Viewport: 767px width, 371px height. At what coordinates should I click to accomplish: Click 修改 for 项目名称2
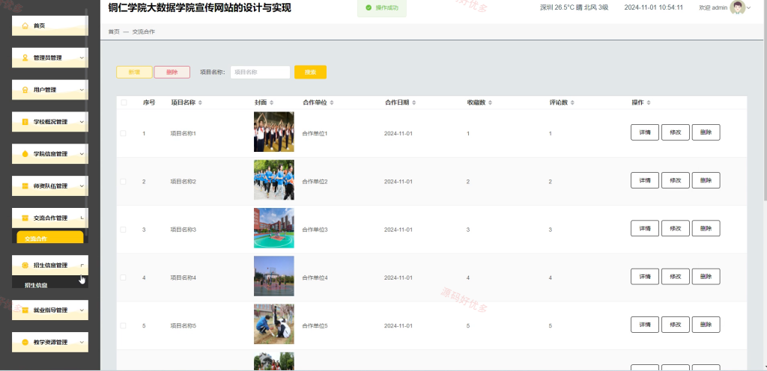click(x=676, y=180)
